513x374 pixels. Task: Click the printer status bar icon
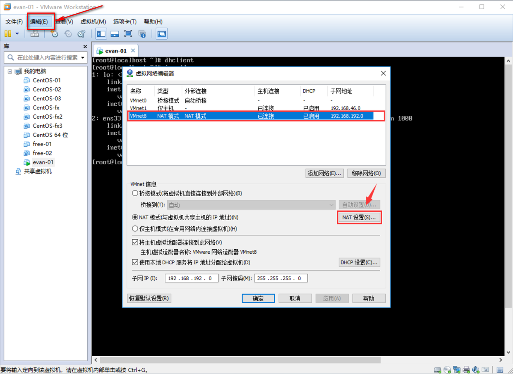pyautogui.click(x=466, y=370)
